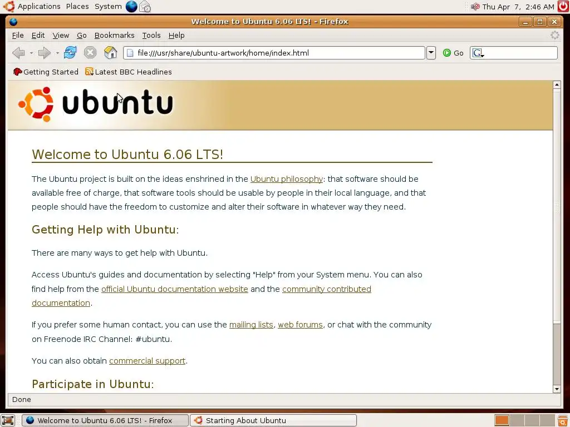Open the Google search engine selector icon
Image resolution: width=570 pixels, height=427 pixels.
point(478,53)
